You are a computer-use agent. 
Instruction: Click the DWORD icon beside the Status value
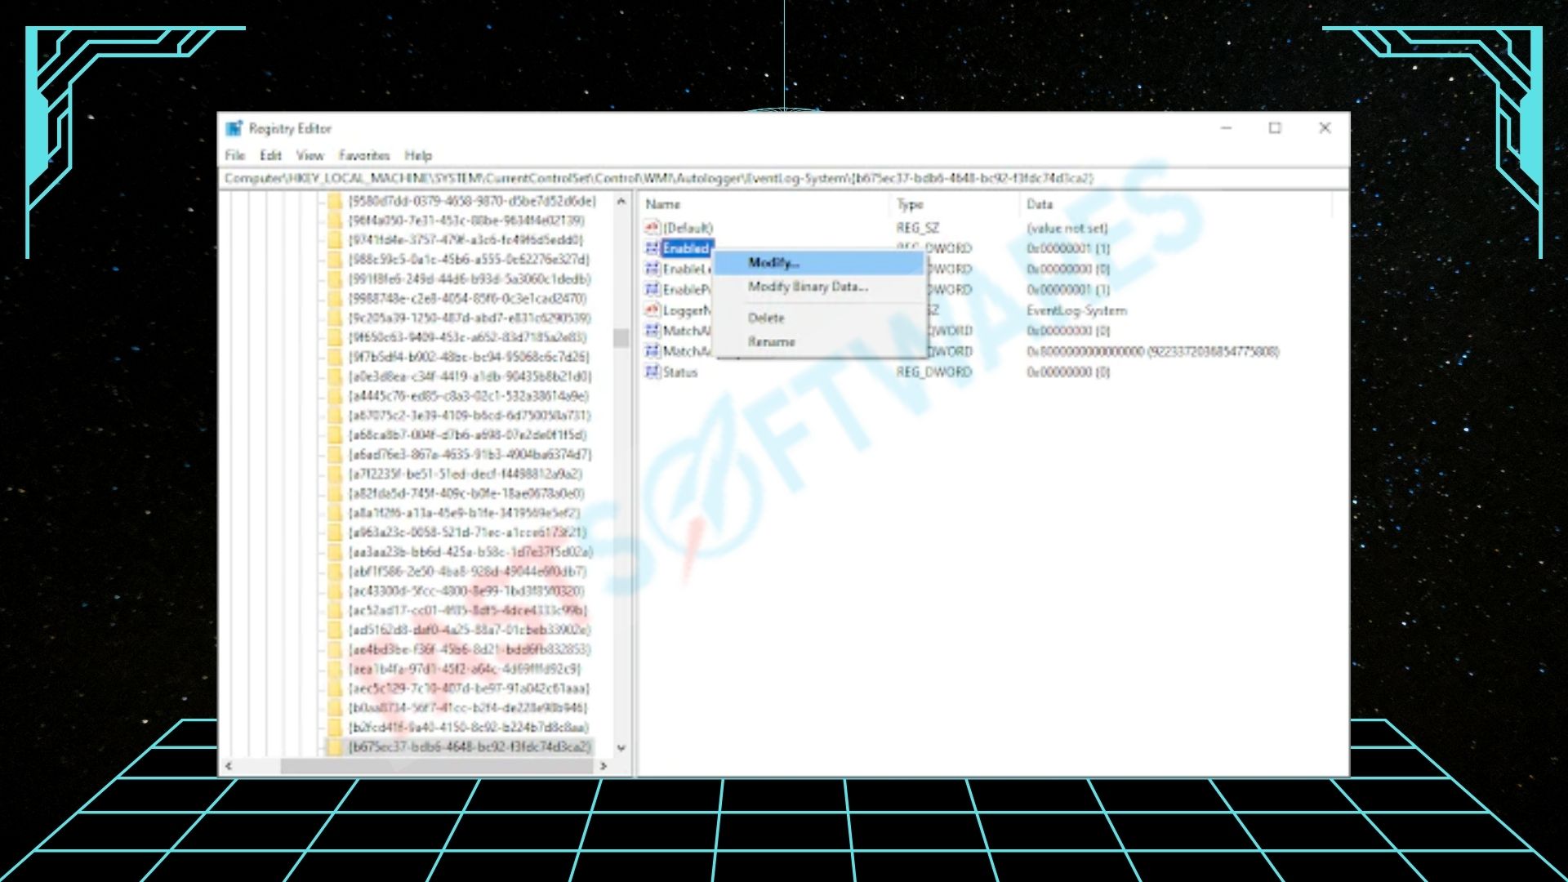(x=652, y=372)
